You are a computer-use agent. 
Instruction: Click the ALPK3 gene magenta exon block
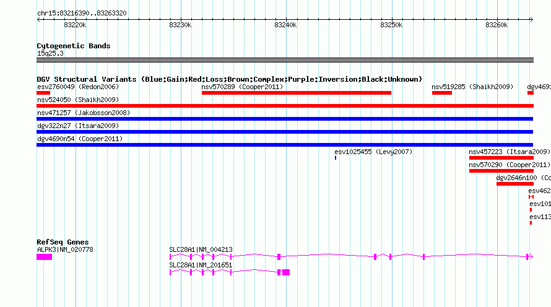pyautogui.click(x=45, y=257)
